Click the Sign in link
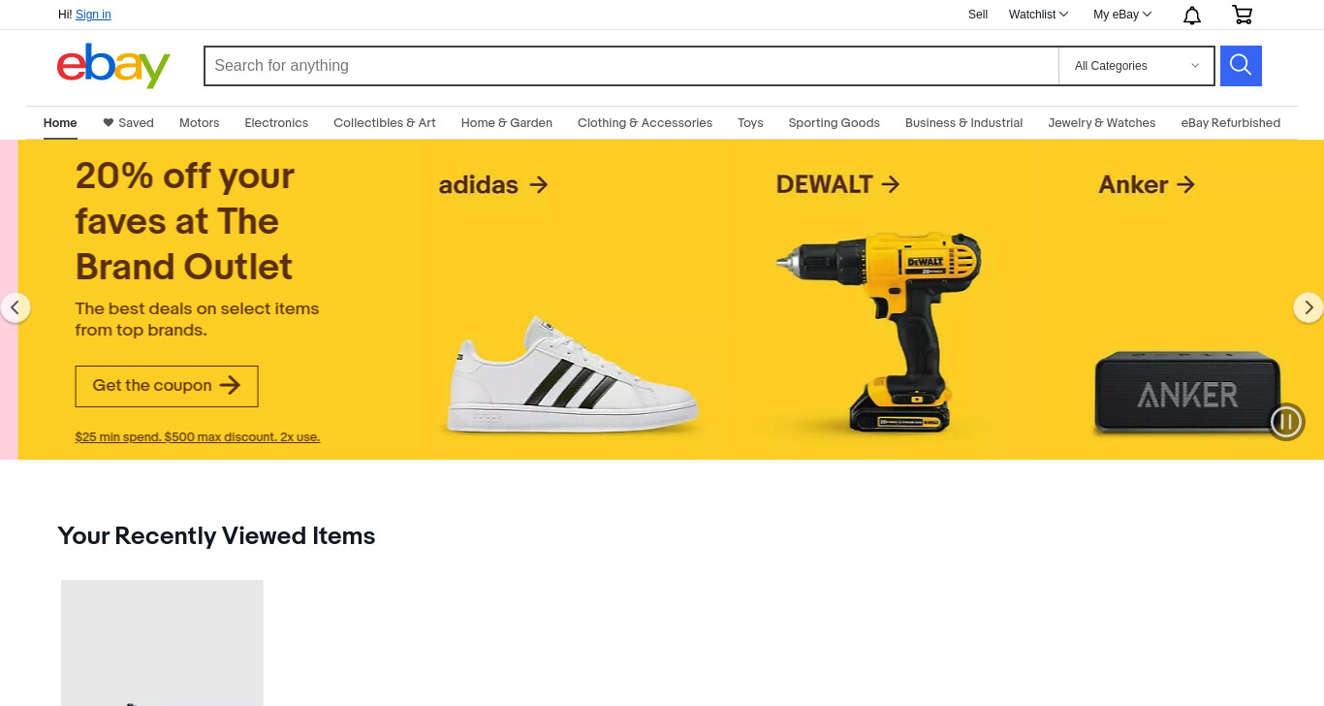 [93, 15]
